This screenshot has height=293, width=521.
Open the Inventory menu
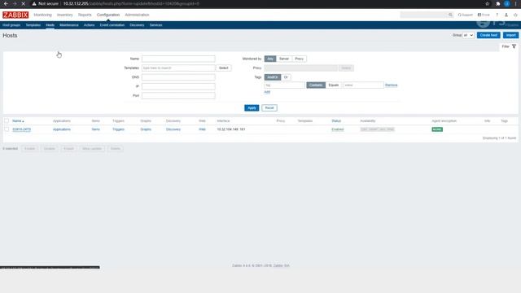click(x=65, y=15)
